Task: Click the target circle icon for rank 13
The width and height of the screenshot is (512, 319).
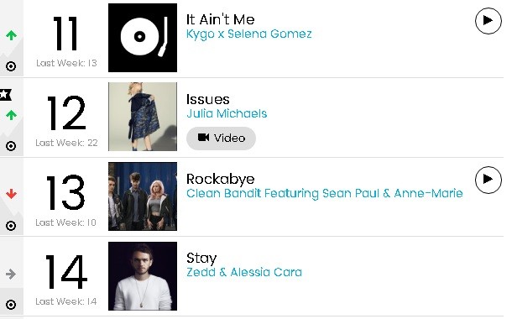Action: click(x=11, y=226)
